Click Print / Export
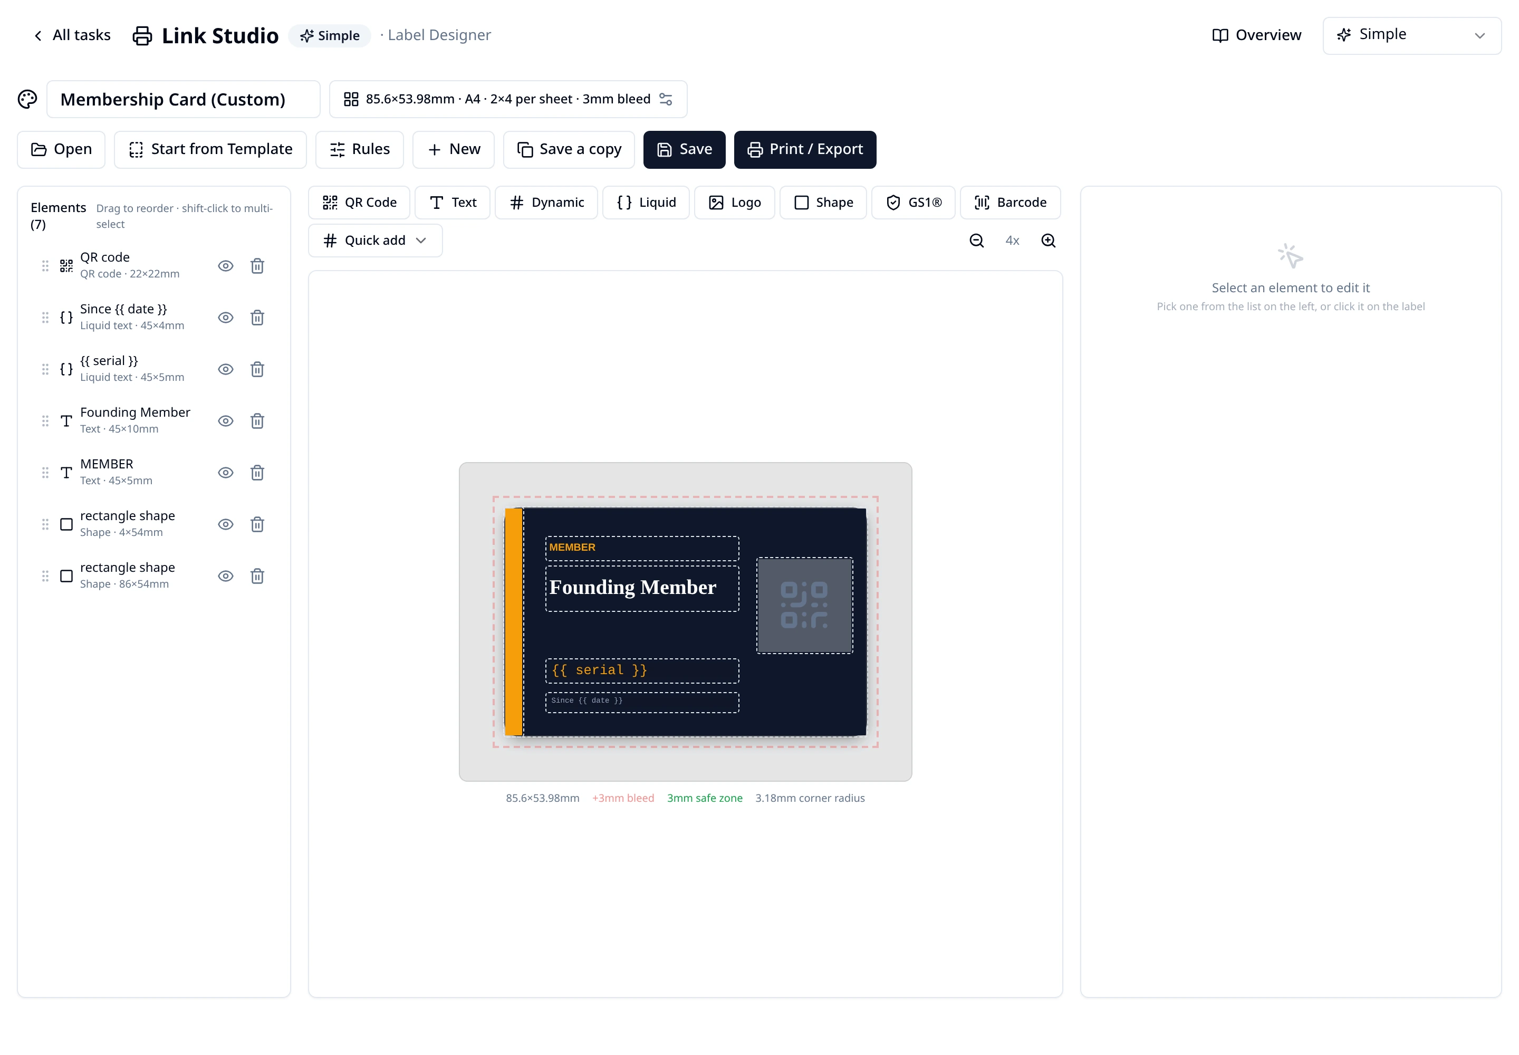 (804, 149)
